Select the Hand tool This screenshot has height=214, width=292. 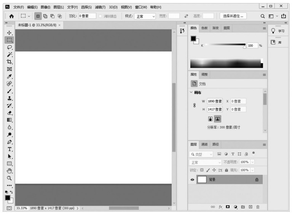(10, 171)
